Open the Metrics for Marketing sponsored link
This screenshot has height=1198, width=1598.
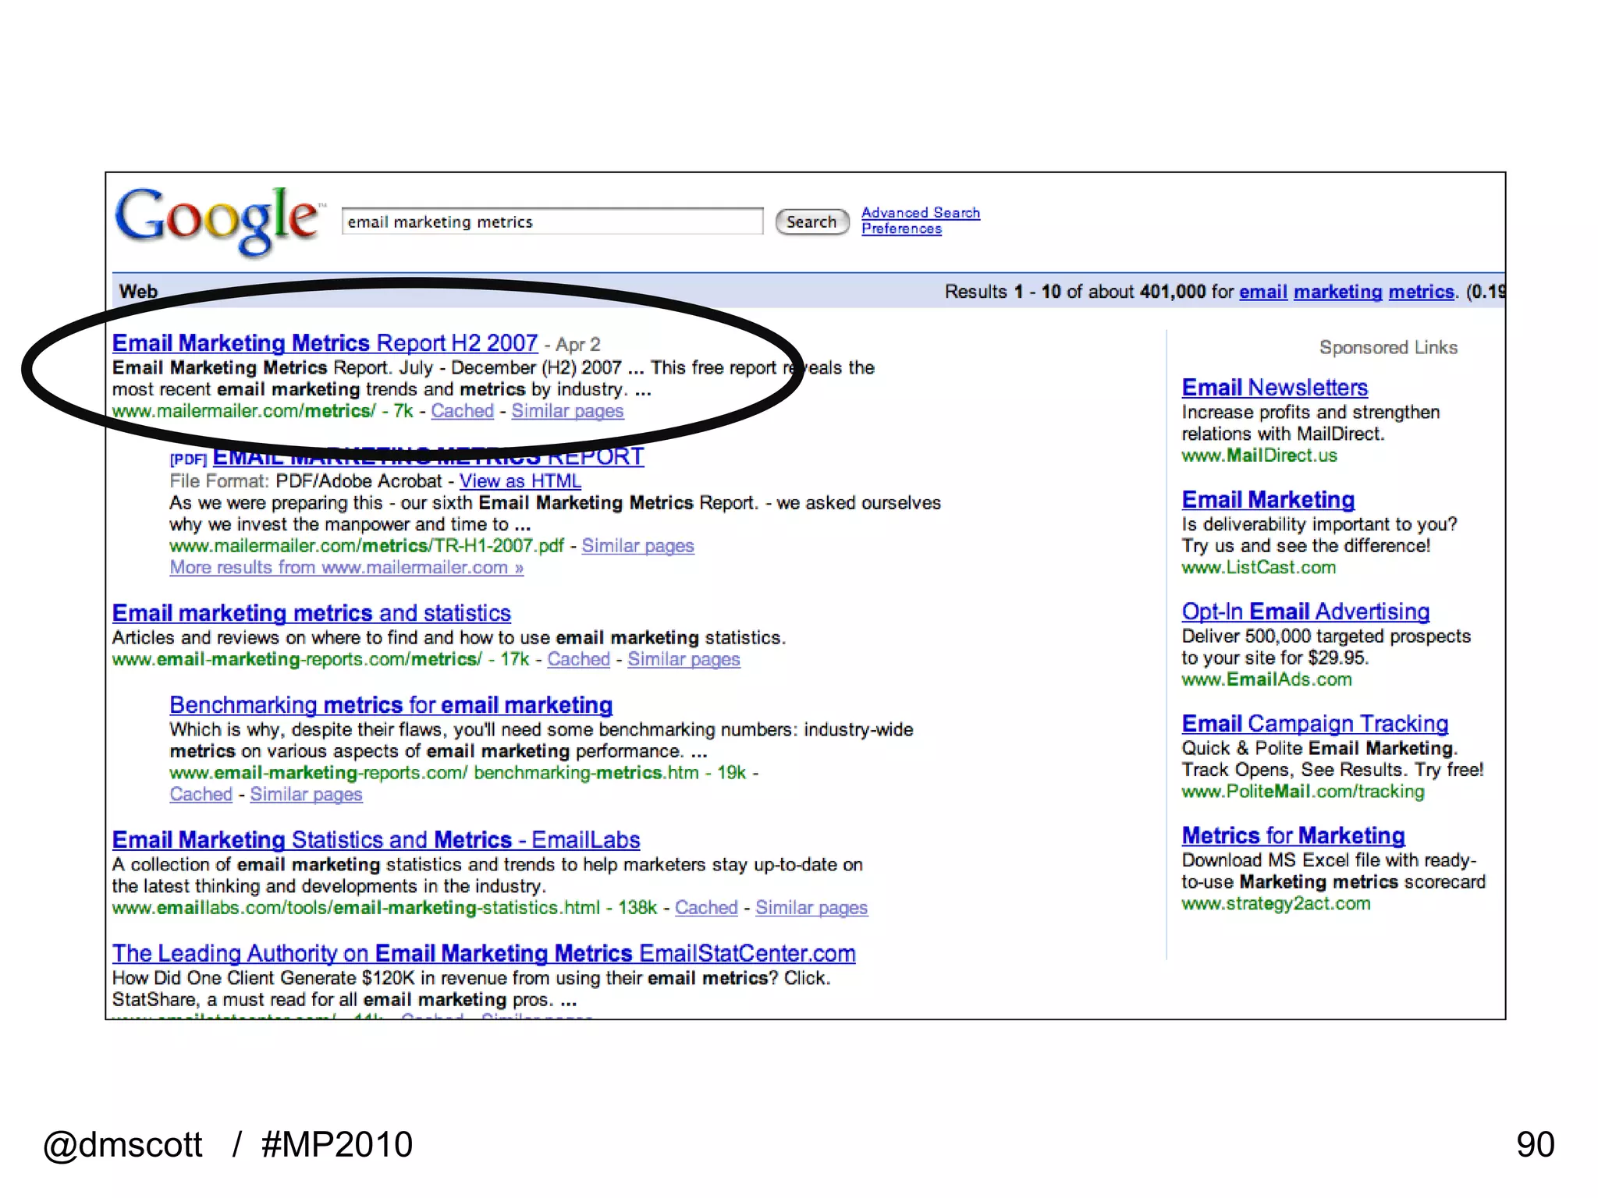coord(1293,836)
